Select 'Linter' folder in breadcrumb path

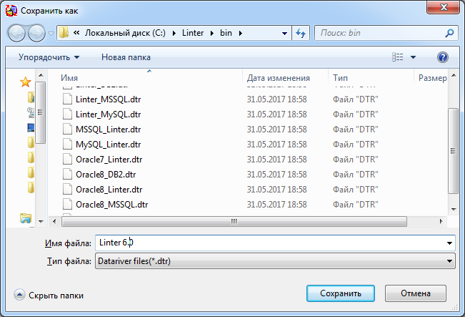[193, 33]
